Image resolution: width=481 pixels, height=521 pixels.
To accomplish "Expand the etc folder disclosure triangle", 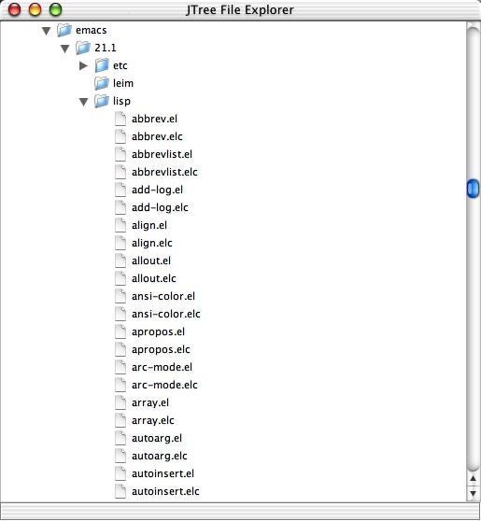I will (84, 65).
